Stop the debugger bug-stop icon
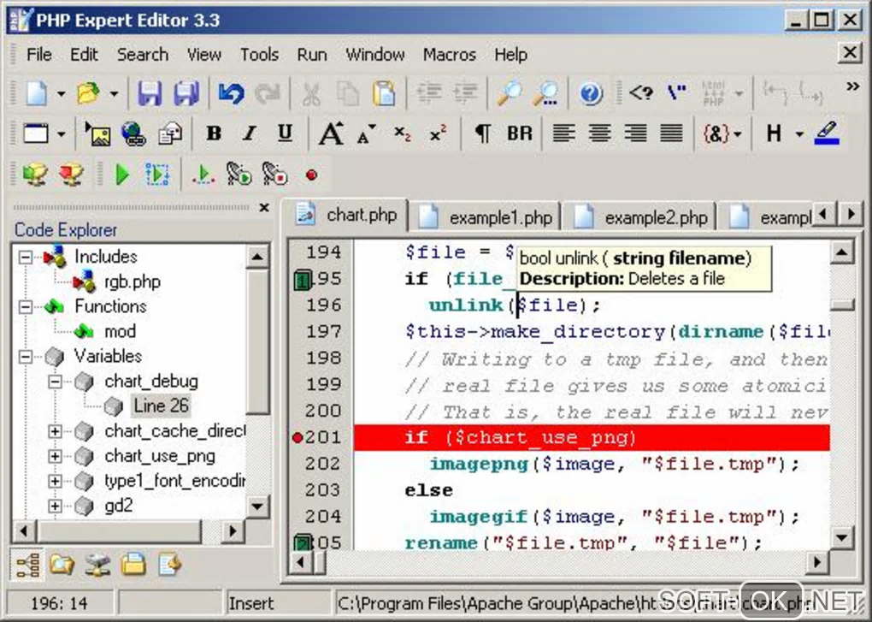The width and height of the screenshot is (872, 622). [274, 175]
